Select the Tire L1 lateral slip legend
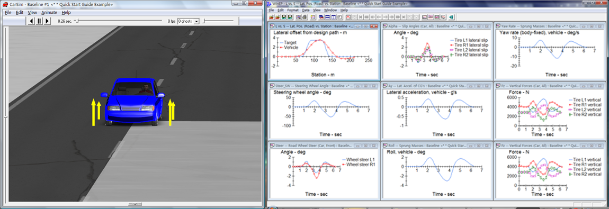The height and width of the screenshot is (209, 609). pos(469,40)
